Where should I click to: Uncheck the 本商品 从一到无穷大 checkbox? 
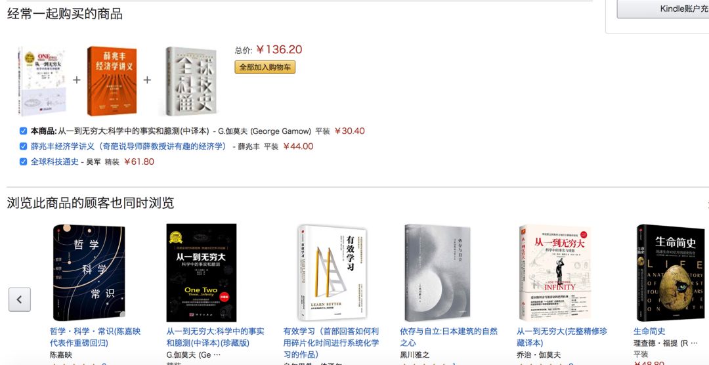[x=24, y=131]
